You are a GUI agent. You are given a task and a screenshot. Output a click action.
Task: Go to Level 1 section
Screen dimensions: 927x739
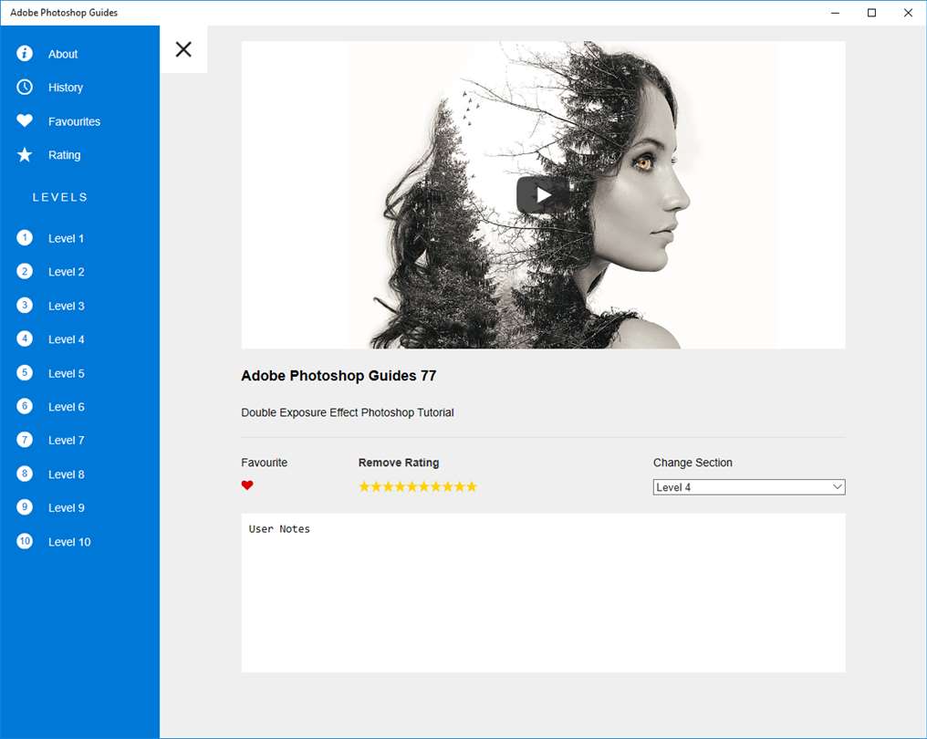[67, 238]
